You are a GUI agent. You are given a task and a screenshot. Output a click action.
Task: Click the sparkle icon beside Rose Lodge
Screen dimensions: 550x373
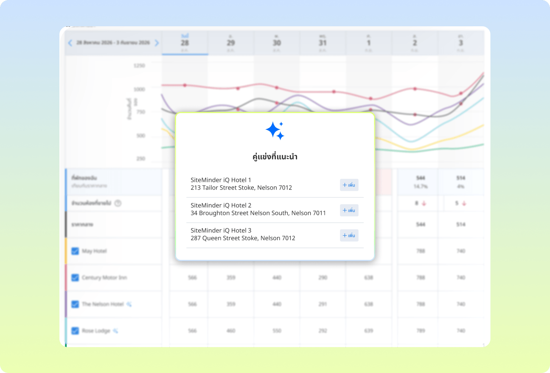(x=115, y=331)
